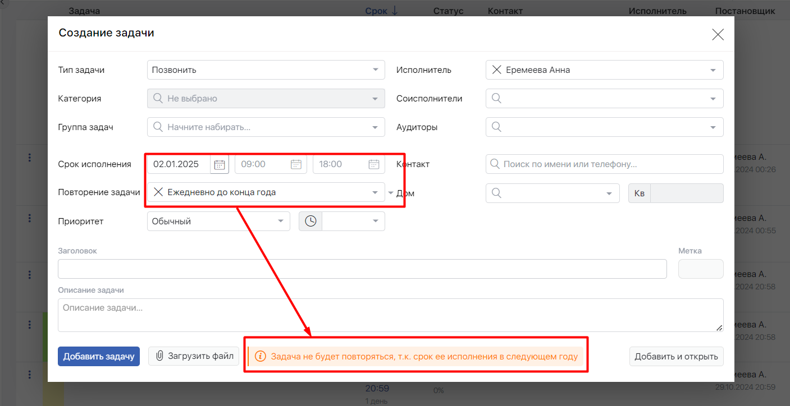Focus the Заголовок input field
790x406 pixels.
(x=362, y=269)
